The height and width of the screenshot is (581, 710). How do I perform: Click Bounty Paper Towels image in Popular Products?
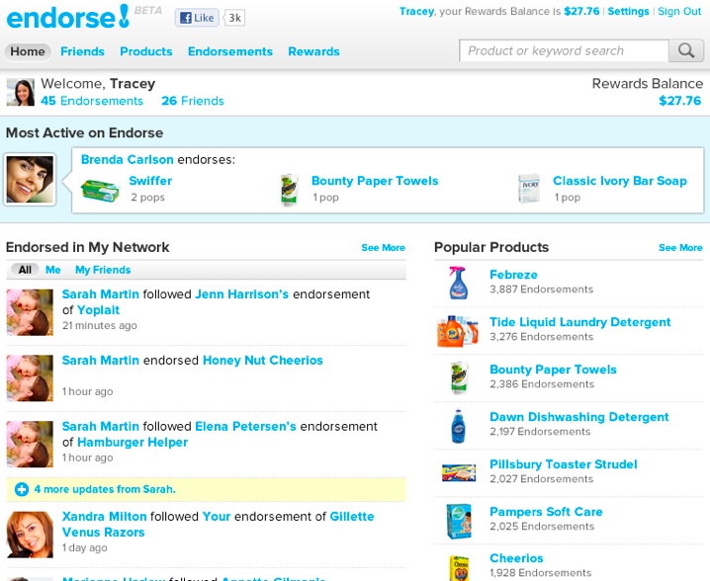pos(459,378)
